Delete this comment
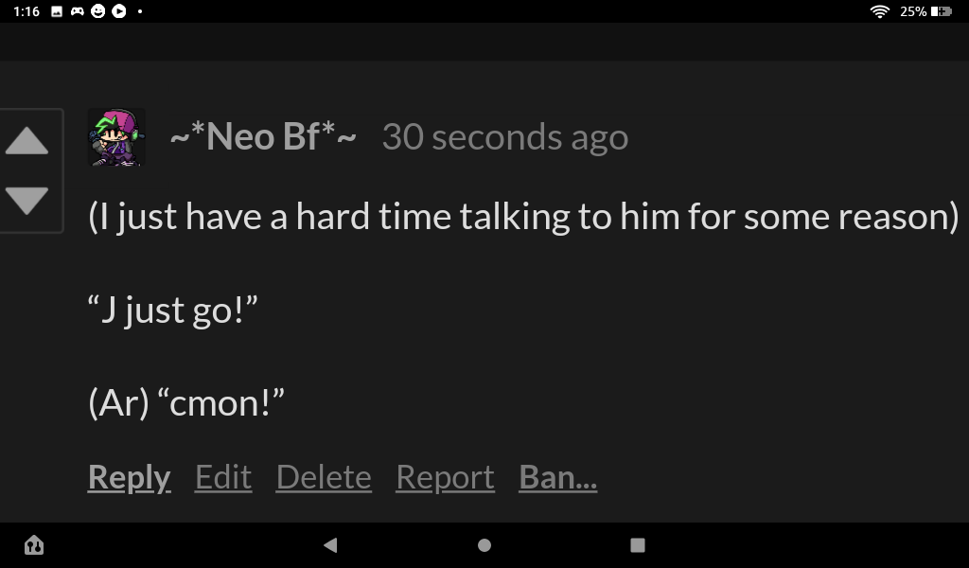This screenshot has width=969, height=568. pos(324,477)
